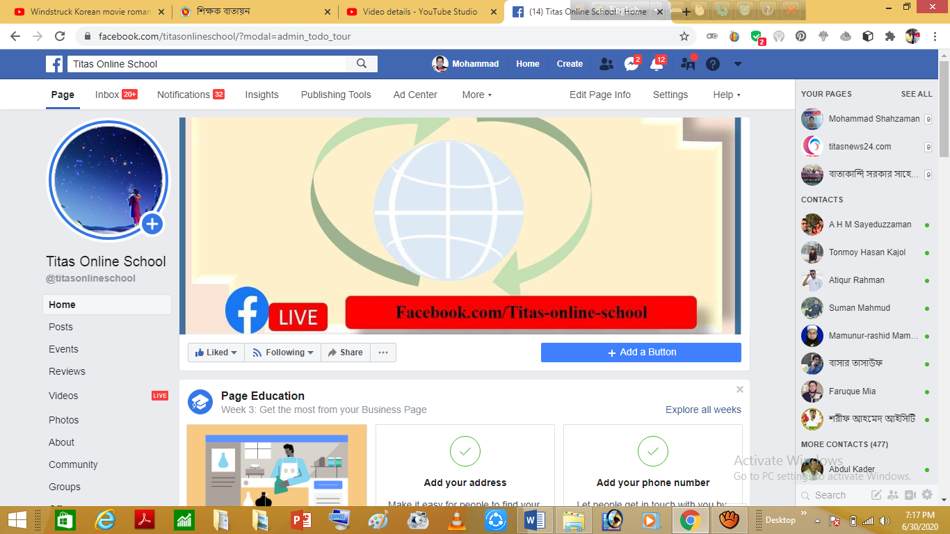Open the Chrome three-dot menu
Viewport: 950px width, 534px height.
tap(934, 36)
